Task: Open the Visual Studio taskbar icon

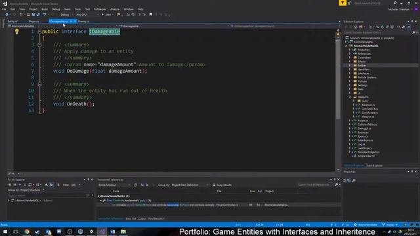Action: point(102,231)
